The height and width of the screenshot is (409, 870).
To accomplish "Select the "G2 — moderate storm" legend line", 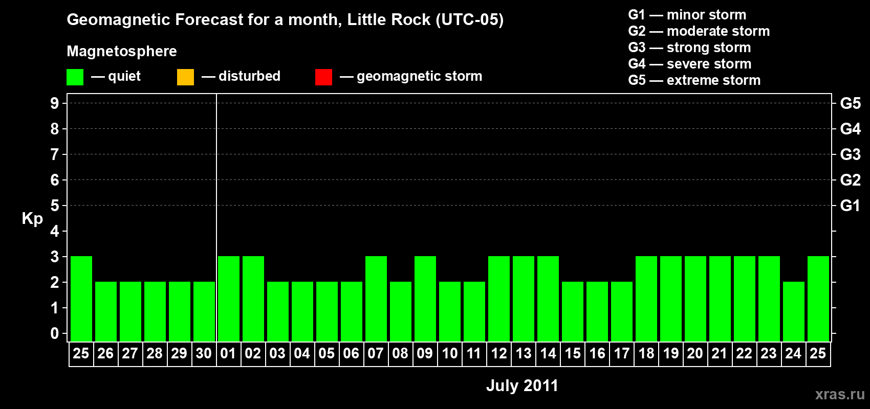I will [x=699, y=31].
